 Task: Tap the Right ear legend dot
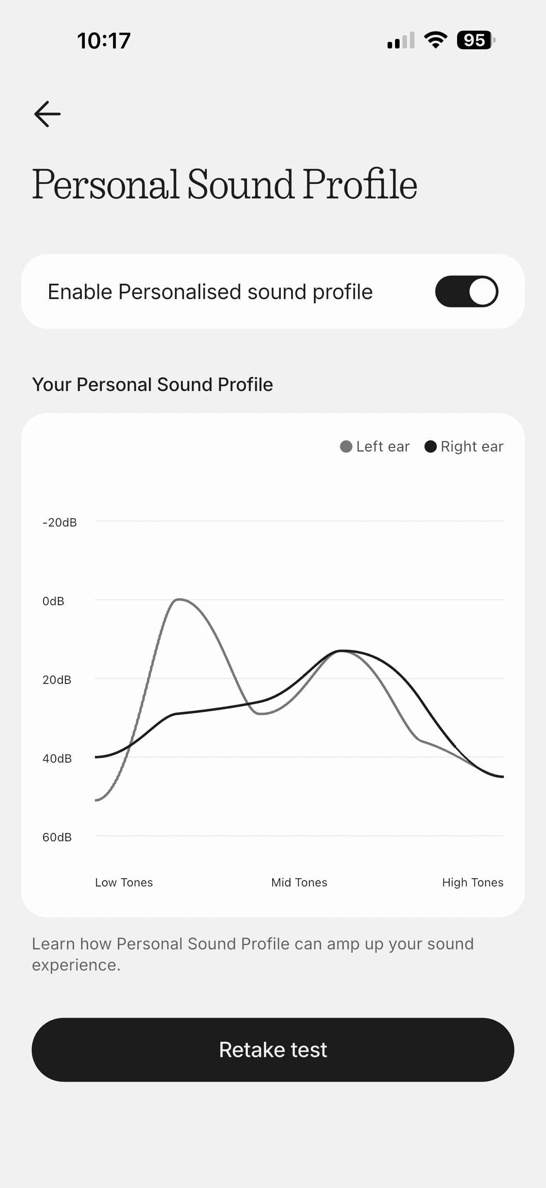pos(431,447)
